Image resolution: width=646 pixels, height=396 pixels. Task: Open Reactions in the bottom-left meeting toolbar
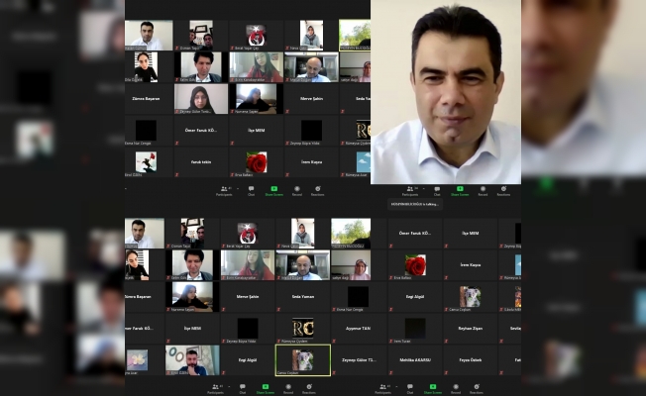tap(310, 387)
